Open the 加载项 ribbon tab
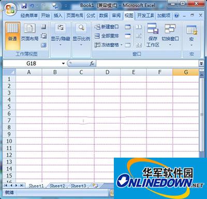 164,16
